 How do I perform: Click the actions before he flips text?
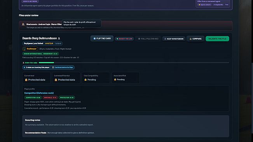64,68
